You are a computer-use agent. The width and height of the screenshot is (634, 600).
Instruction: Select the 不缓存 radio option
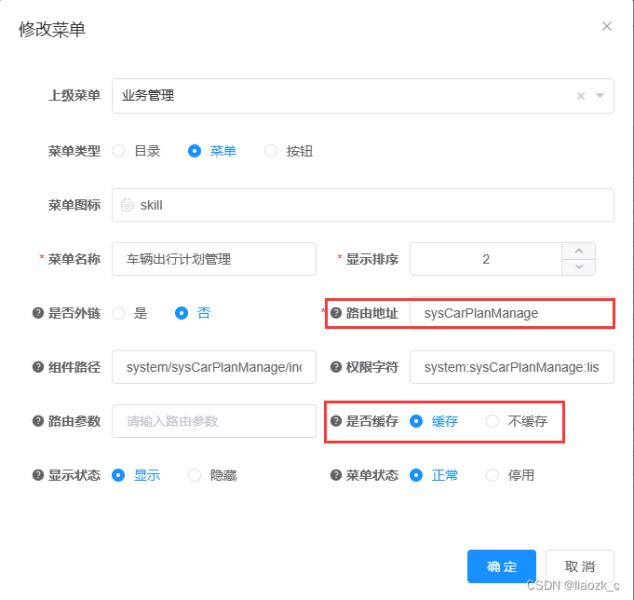(x=492, y=421)
